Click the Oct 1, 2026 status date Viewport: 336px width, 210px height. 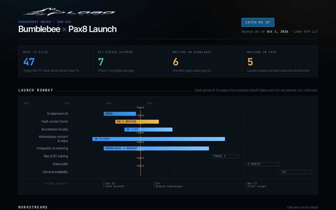coord(277,31)
